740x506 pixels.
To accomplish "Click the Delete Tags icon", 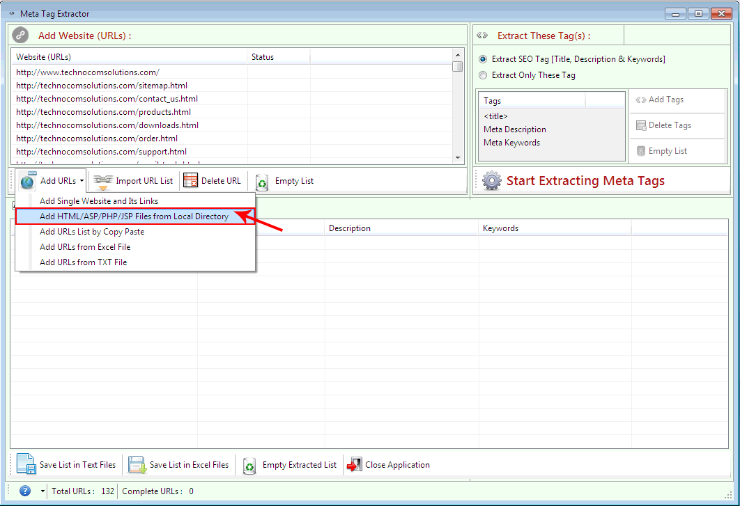I will [x=641, y=125].
